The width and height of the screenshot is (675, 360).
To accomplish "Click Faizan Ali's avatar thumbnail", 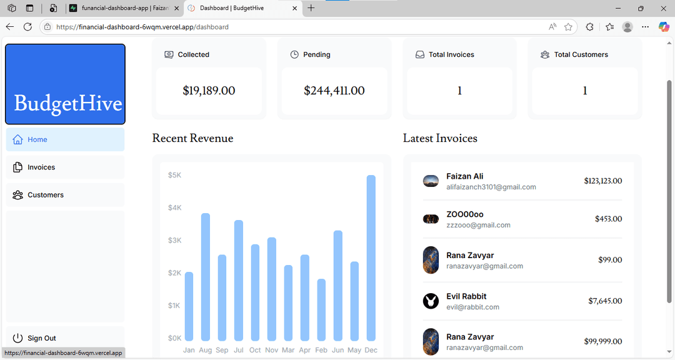I will click(431, 181).
